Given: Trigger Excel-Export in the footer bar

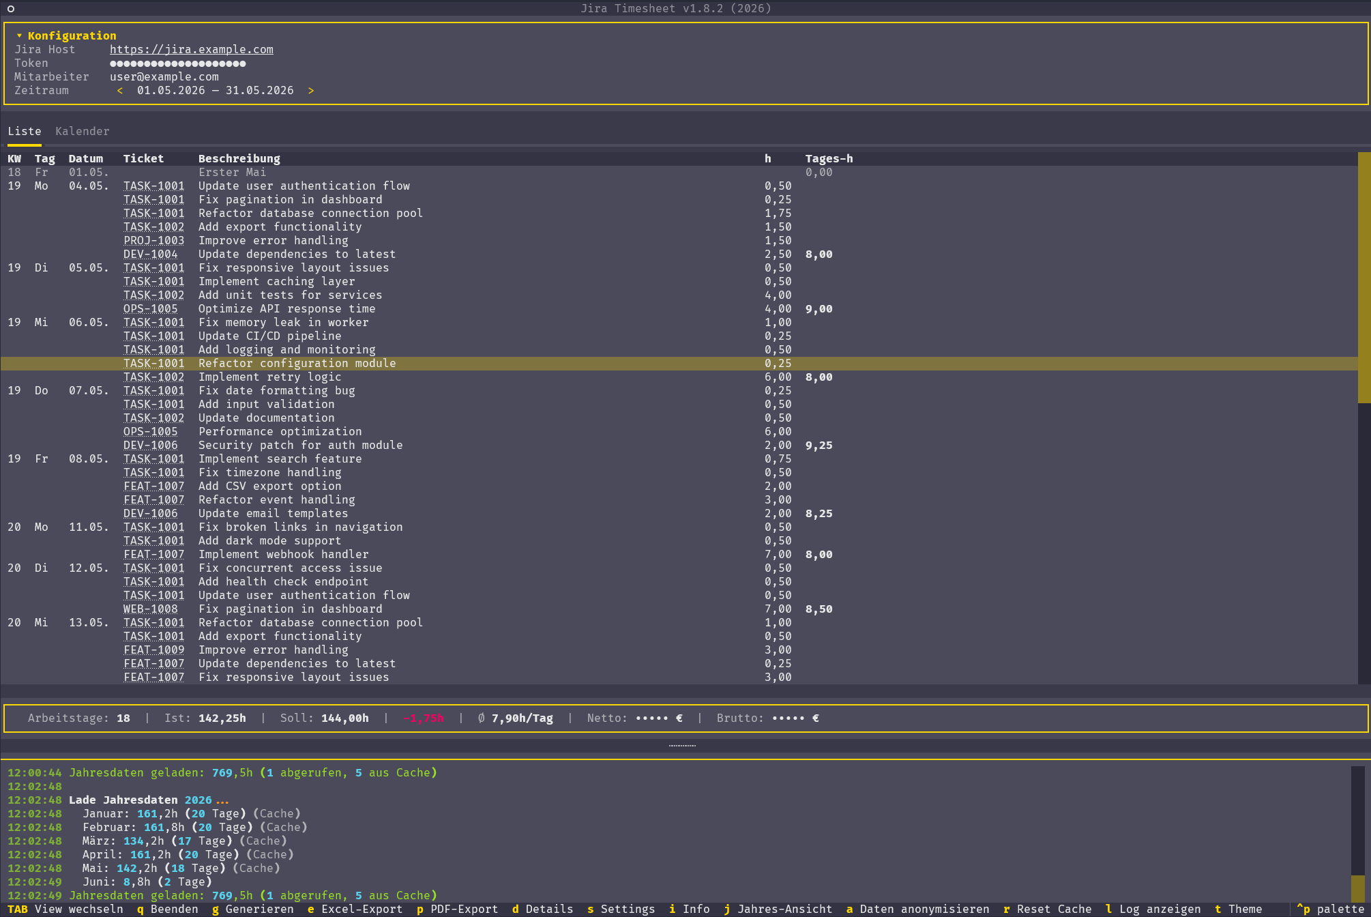Looking at the screenshot, I should (x=355, y=909).
